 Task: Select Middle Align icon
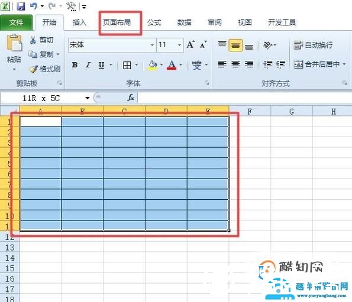pyautogui.click(x=235, y=46)
